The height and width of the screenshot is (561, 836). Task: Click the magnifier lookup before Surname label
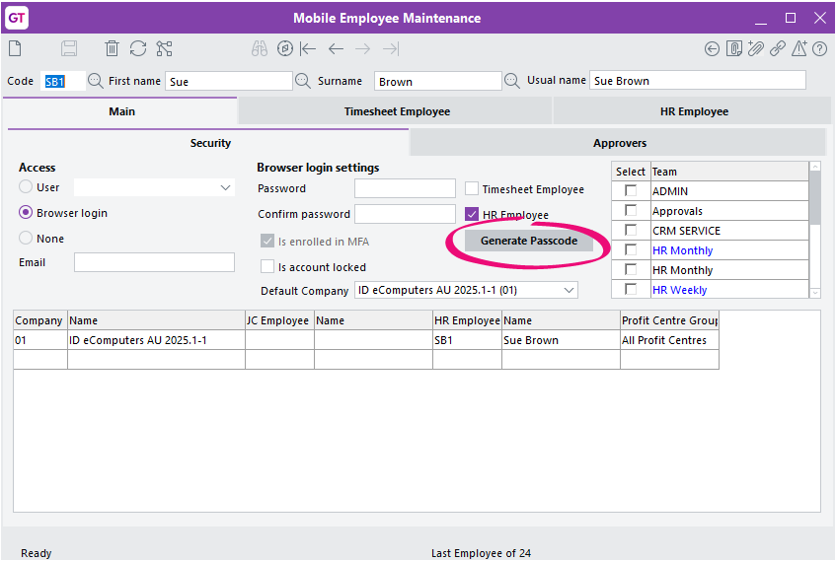point(303,81)
